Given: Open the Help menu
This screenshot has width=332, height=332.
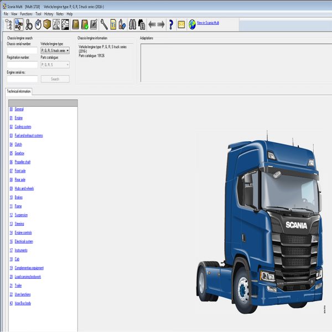Looking at the screenshot, I should click(70, 14).
